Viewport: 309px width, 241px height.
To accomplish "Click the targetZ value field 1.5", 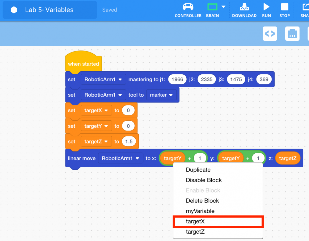I will click(x=129, y=142).
